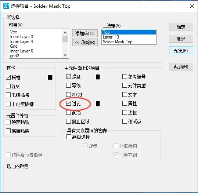
Task: Click the << 移除(R) button
Action: point(85,43)
